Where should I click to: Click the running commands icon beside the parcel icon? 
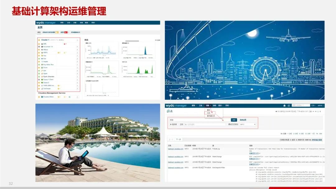(x=289, y=105)
